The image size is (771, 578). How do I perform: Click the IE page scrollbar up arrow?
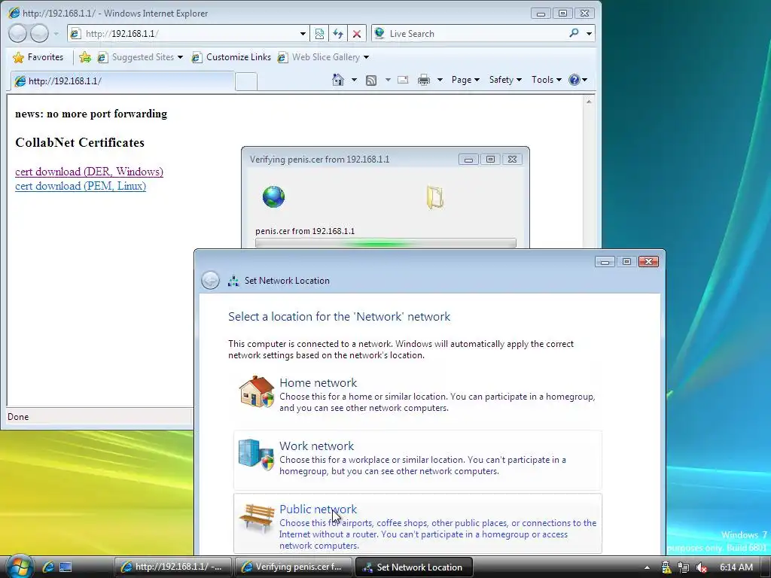pyautogui.click(x=589, y=102)
